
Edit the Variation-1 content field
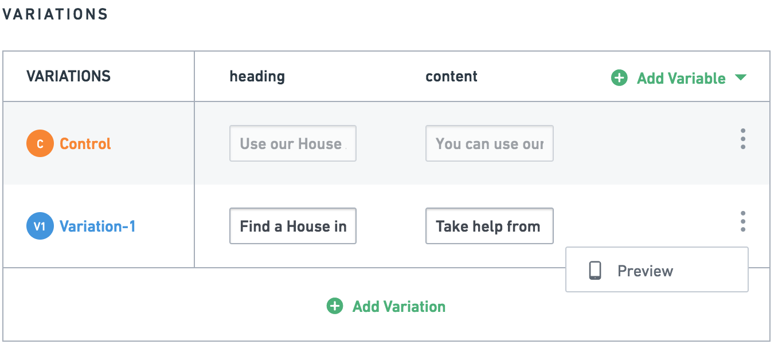490,226
